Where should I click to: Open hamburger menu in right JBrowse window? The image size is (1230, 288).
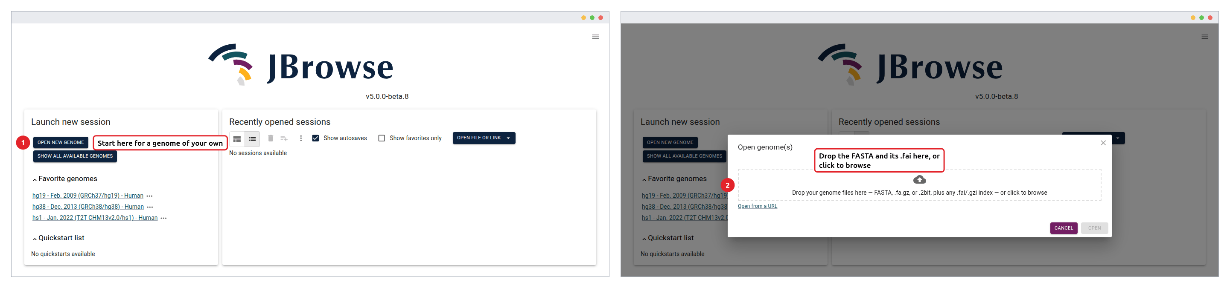click(1204, 37)
